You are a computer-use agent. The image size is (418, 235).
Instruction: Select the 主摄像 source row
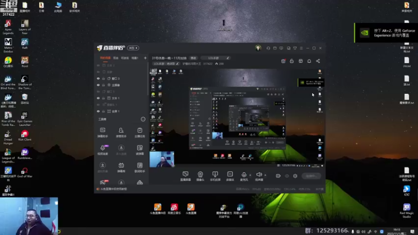click(x=121, y=85)
